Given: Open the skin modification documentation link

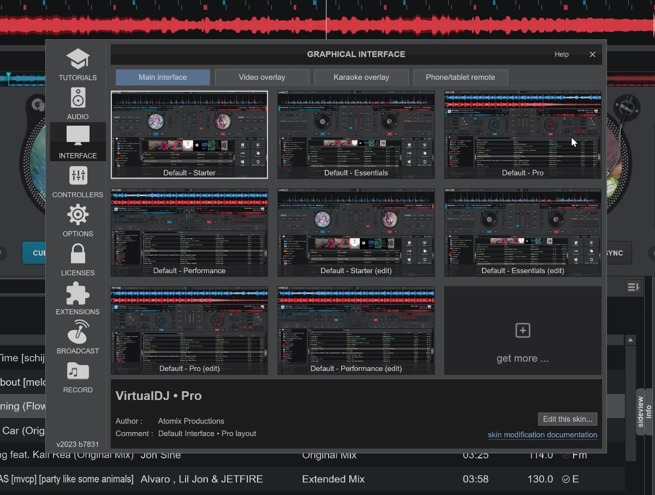Looking at the screenshot, I should coord(542,435).
